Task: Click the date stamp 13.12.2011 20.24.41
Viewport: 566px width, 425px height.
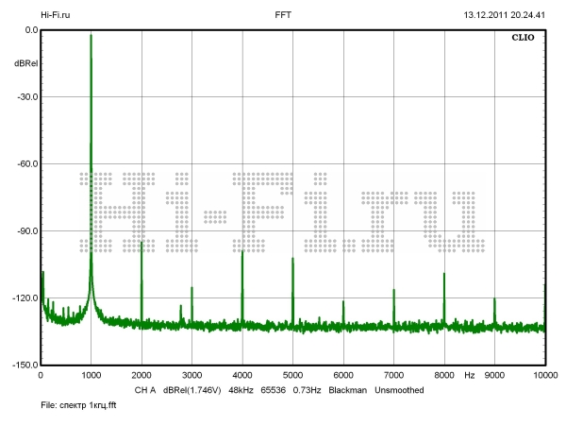Action: [x=504, y=15]
